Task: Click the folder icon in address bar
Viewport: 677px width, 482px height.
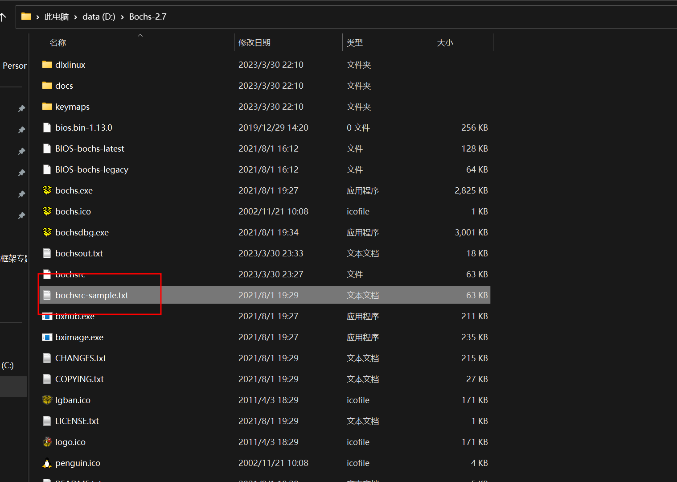Action: pyautogui.click(x=26, y=16)
